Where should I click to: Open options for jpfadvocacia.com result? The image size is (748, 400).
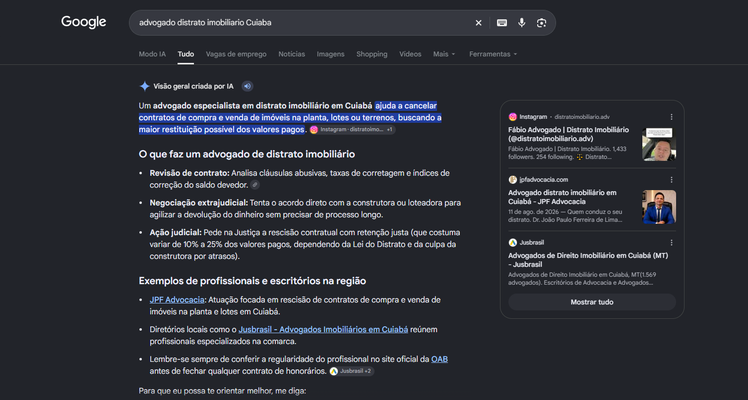pos(672,180)
